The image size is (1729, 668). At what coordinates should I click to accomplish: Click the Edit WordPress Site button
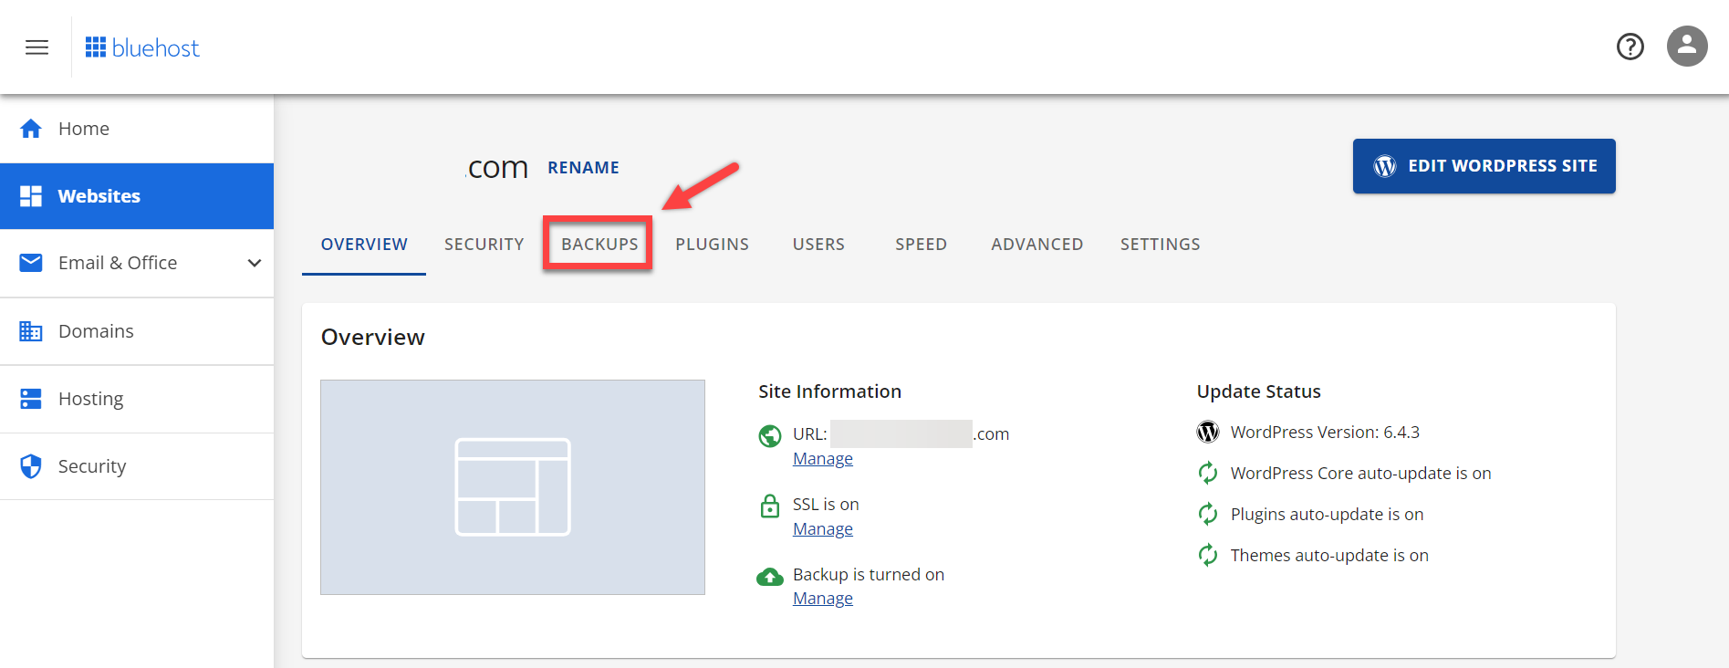(x=1484, y=166)
